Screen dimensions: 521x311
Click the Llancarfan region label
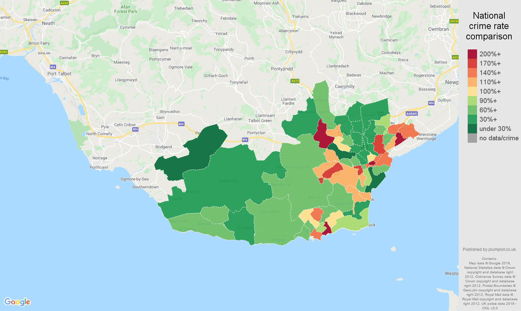(270, 211)
